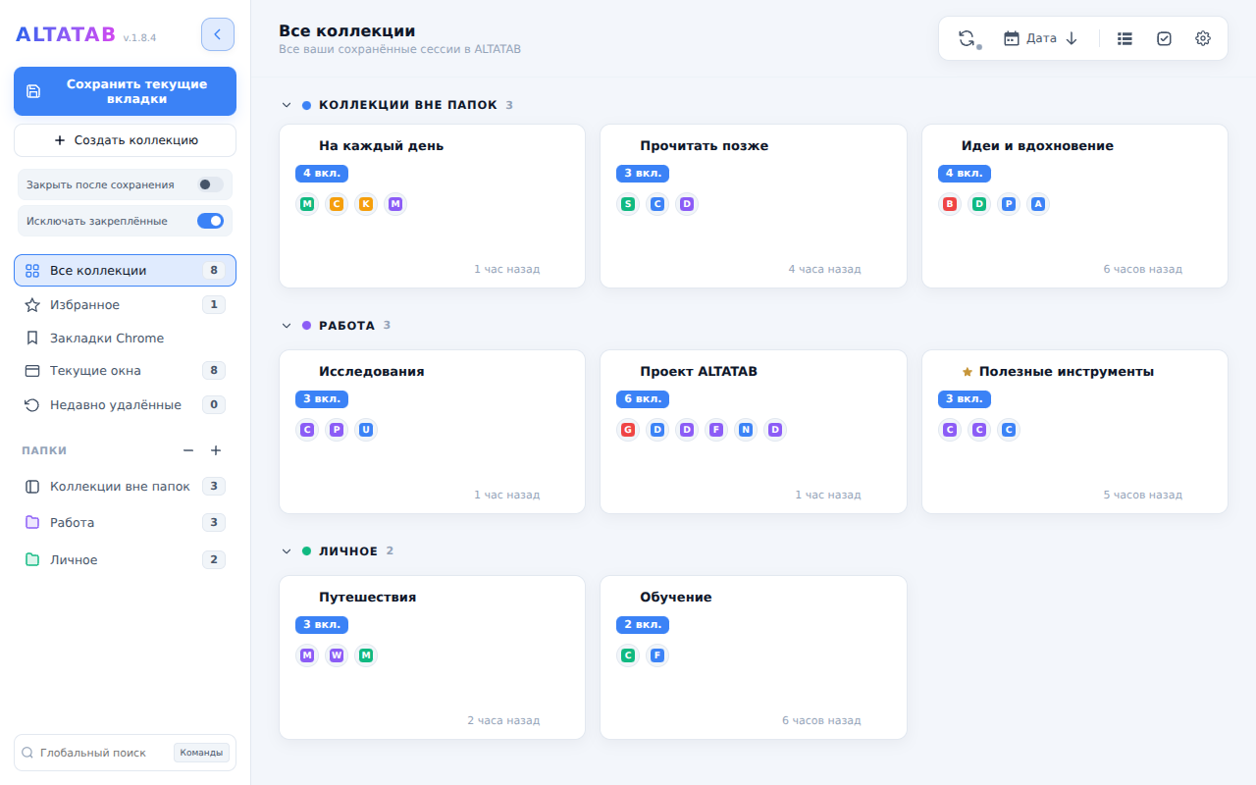Viewport: 1256px width, 785px height.
Task: Open Закладки Chrome
Action: [x=125, y=339]
